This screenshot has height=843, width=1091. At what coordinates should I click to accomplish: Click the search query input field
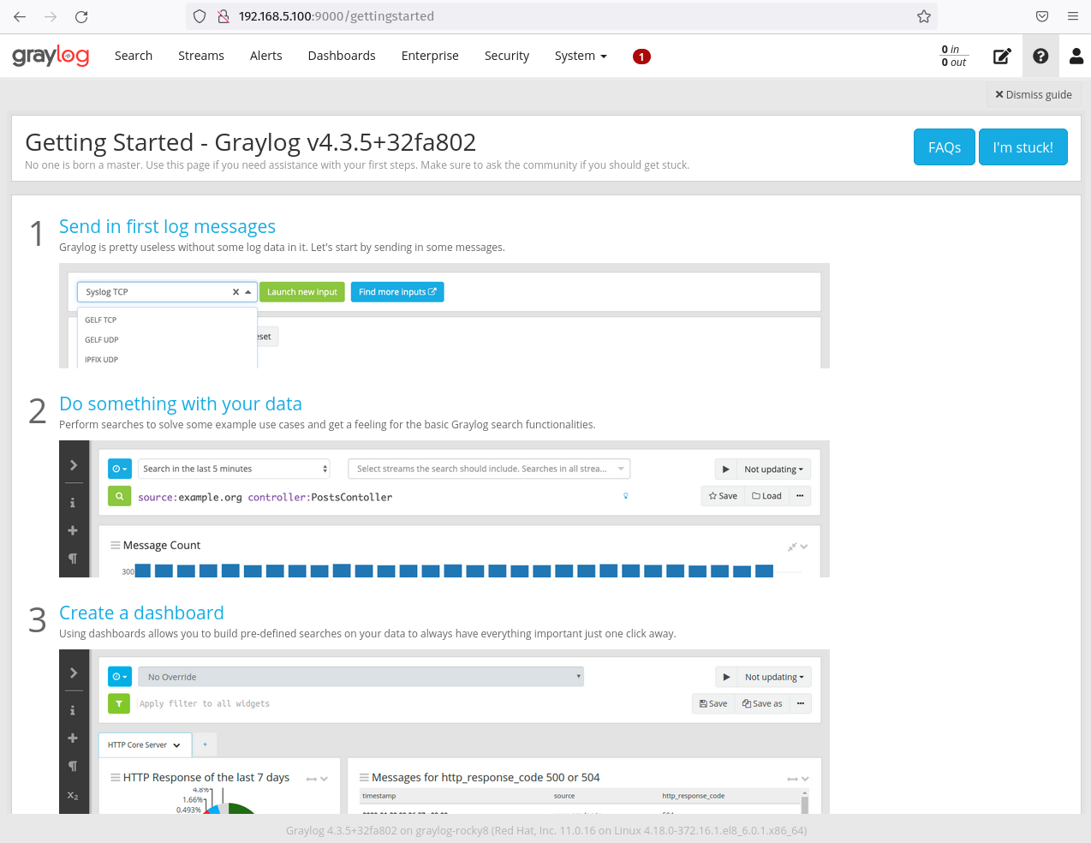[x=384, y=497]
